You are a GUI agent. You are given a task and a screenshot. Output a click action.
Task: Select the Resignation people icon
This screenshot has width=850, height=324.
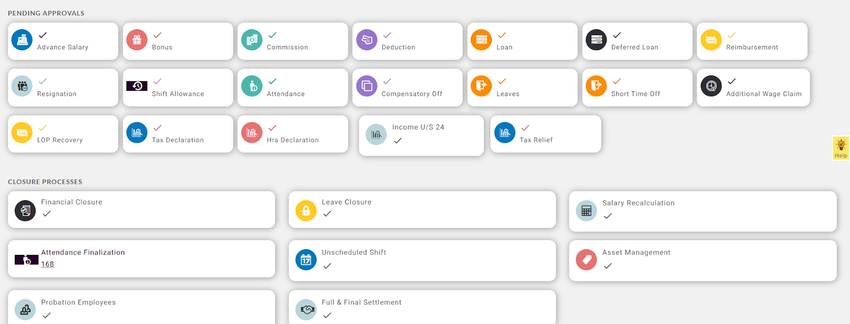tap(22, 86)
